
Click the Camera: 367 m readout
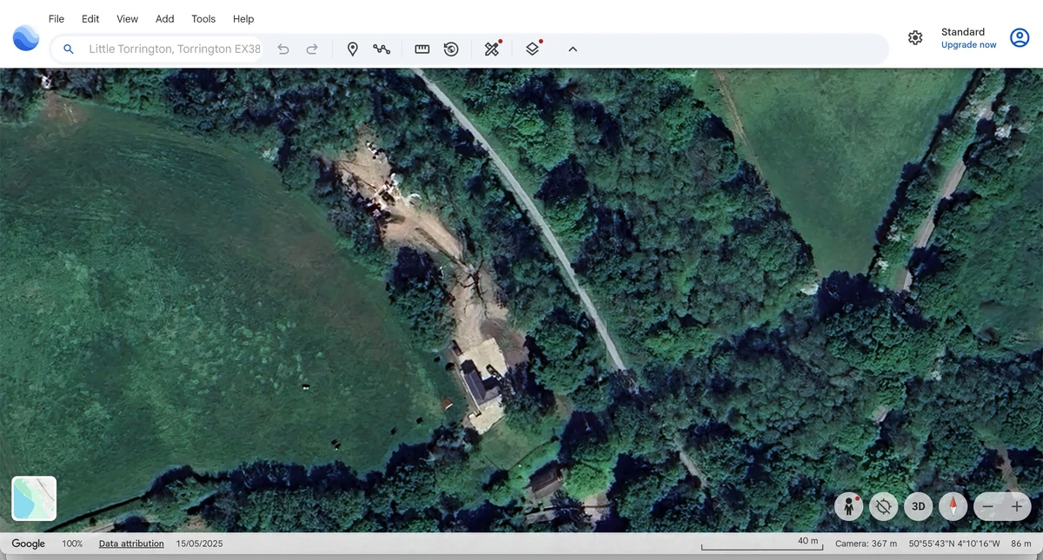tap(866, 544)
